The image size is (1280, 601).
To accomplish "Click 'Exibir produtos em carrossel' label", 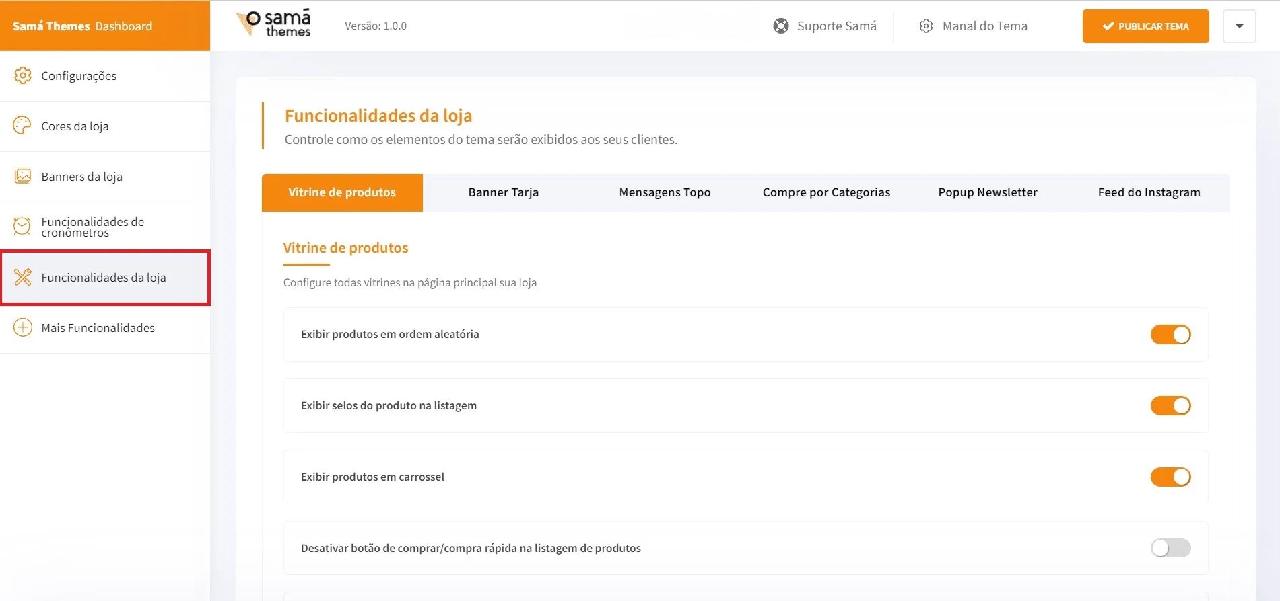I will [x=372, y=477].
